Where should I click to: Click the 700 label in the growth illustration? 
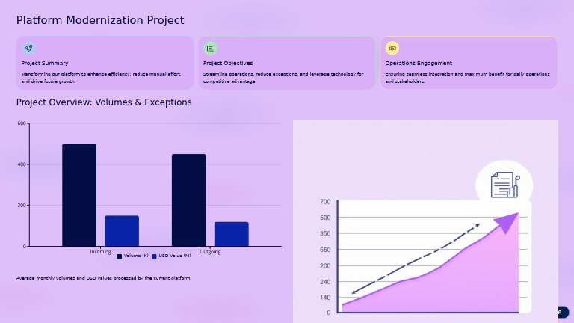(325, 202)
